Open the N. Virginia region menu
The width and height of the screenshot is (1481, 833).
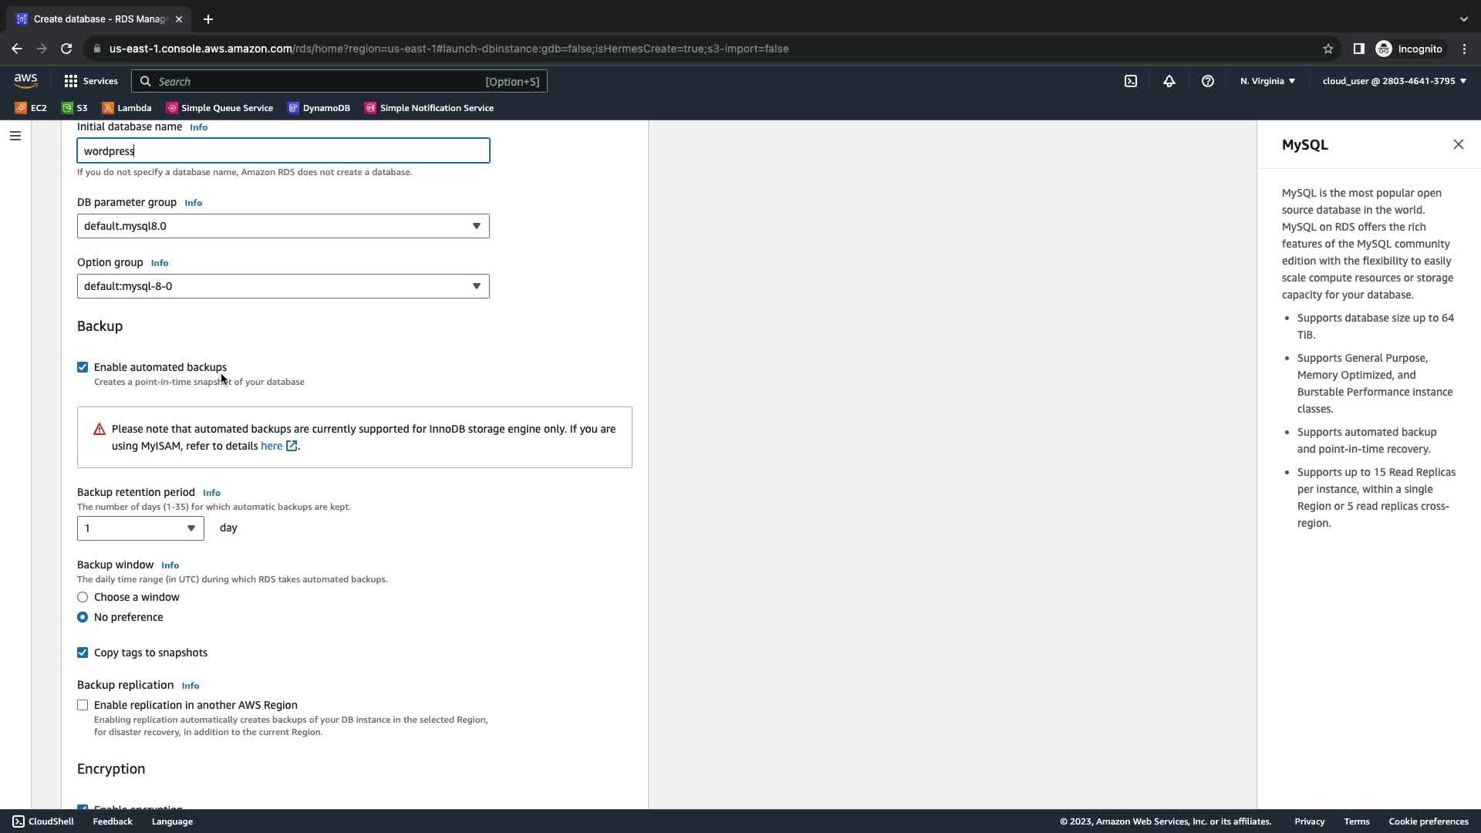pos(1267,81)
